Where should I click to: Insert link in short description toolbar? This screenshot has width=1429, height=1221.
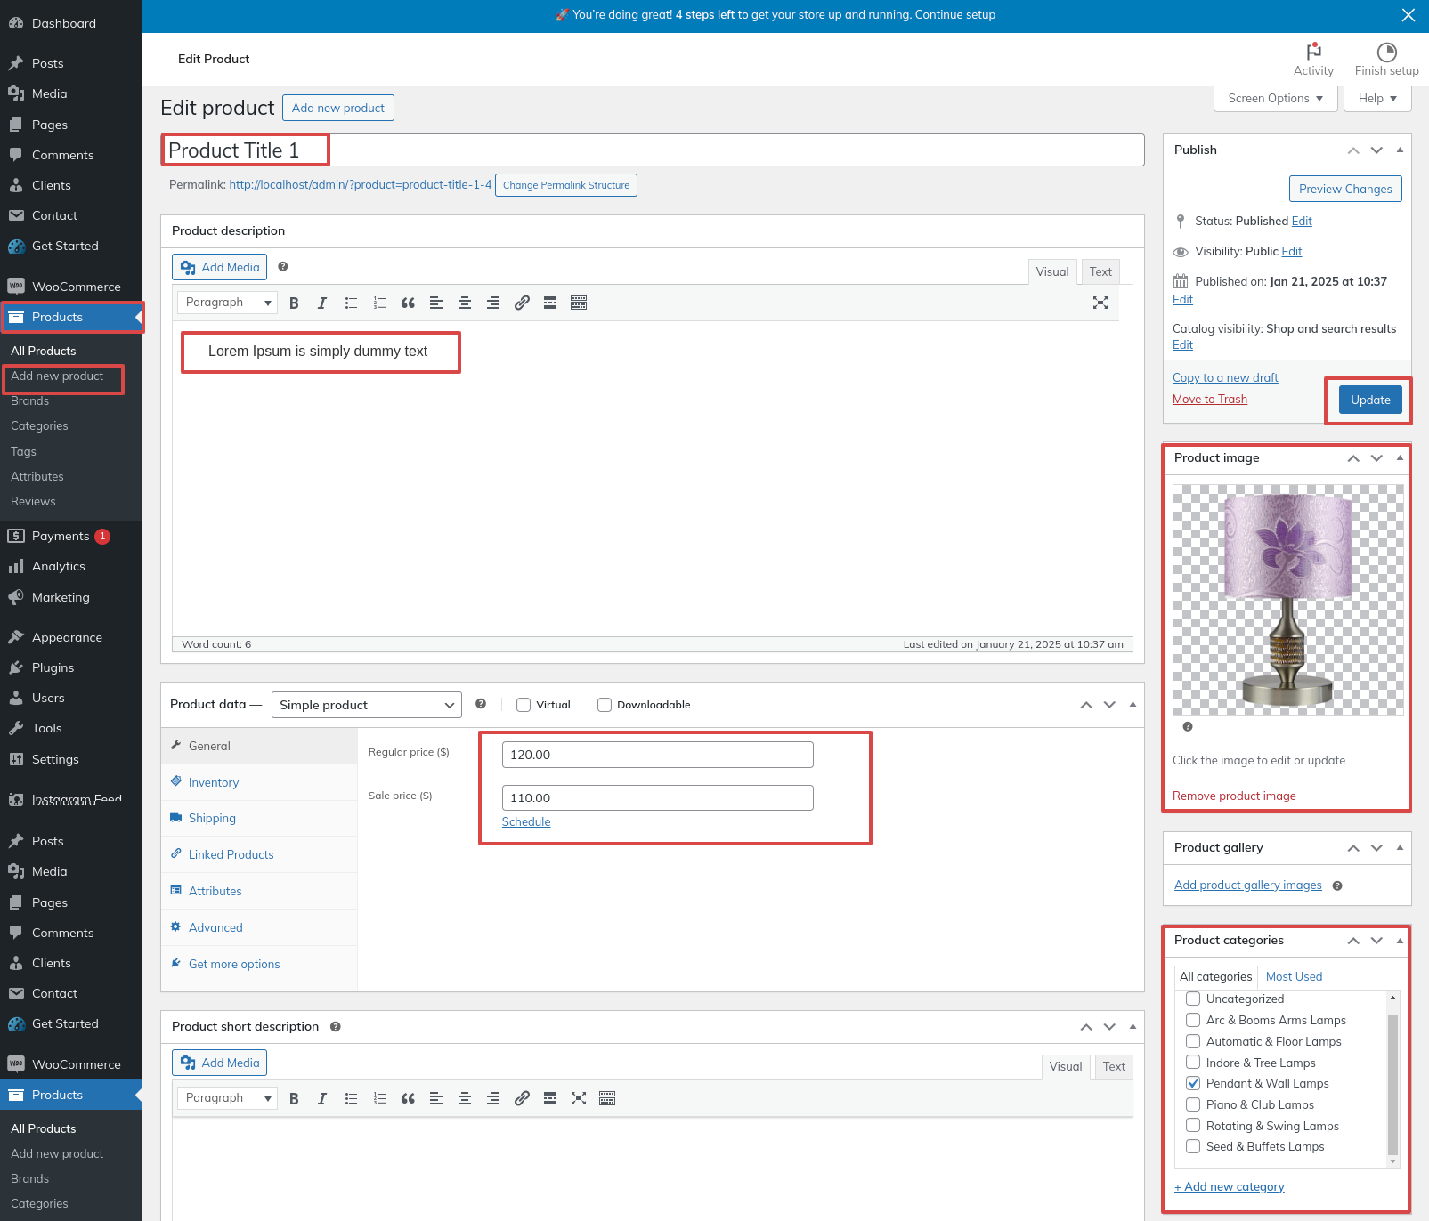click(522, 1099)
